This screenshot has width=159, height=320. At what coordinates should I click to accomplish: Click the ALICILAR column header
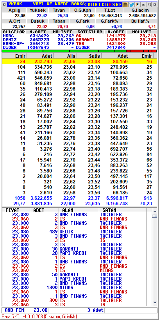click(x=14, y=32)
